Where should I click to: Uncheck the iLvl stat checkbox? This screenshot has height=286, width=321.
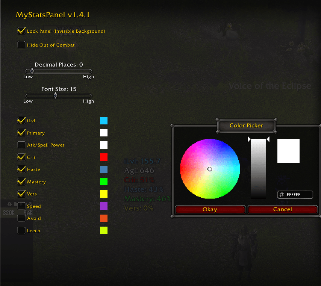click(21, 120)
